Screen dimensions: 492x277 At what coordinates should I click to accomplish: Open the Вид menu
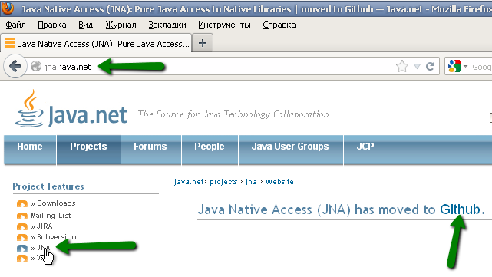pyautogui.click(x=85, y=25)
